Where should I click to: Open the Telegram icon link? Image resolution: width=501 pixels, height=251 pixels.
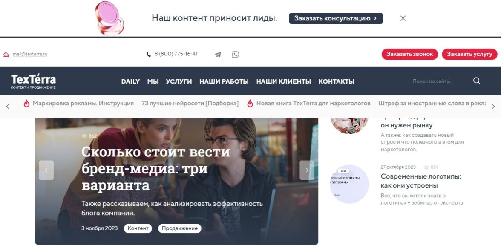click(218, 55)
